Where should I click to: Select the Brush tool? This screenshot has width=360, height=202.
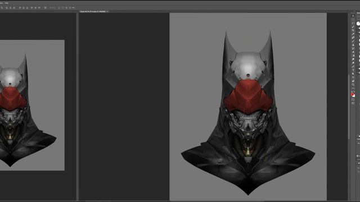(x=353, y=41)
